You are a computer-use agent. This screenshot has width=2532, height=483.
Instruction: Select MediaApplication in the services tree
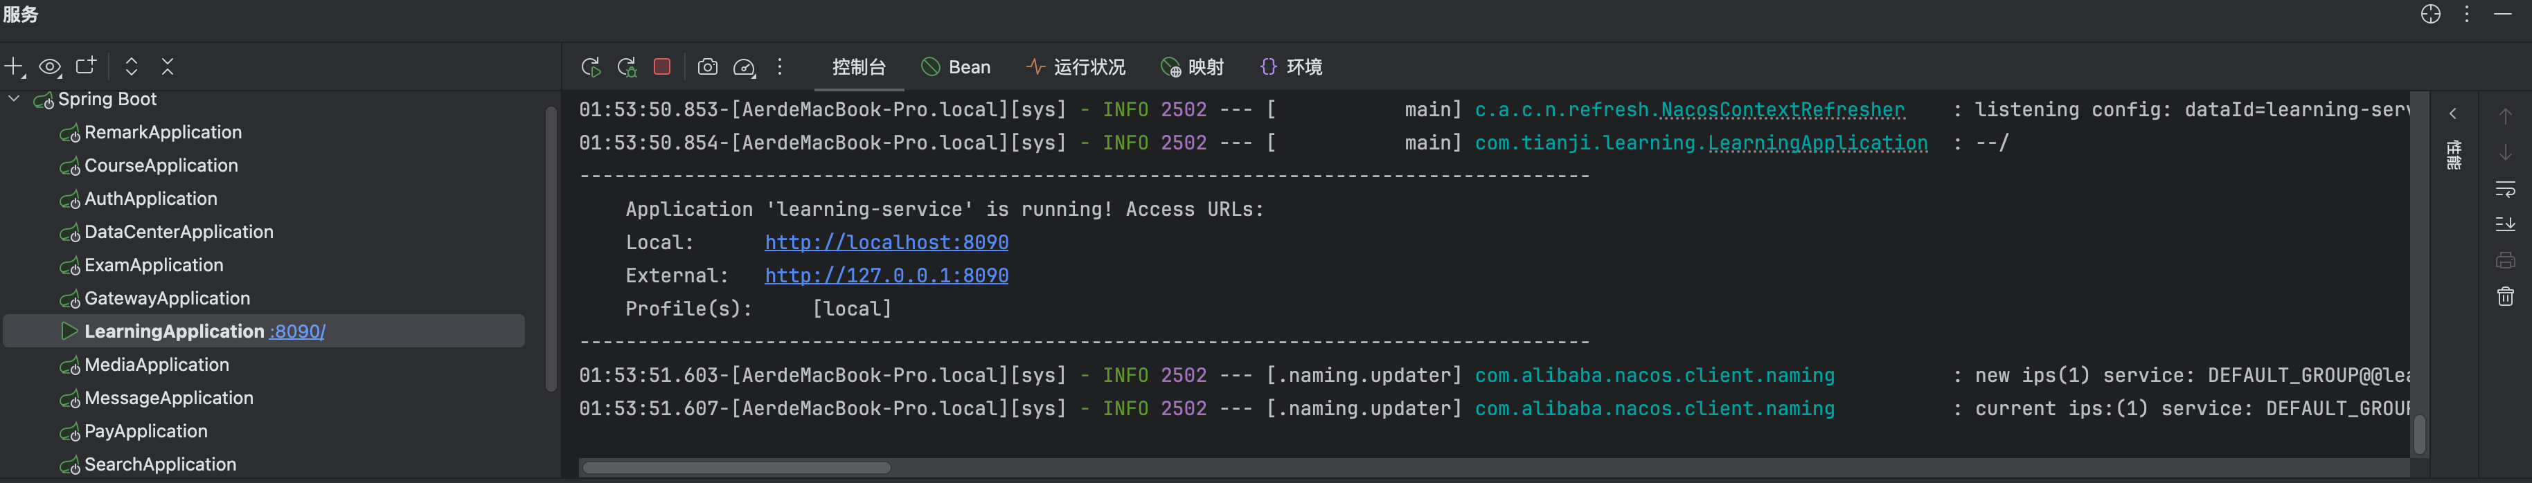pos(157,365)
